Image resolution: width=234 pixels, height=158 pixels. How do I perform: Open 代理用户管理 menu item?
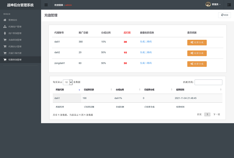[20, 26]
